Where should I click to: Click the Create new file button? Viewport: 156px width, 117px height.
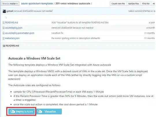118,4
